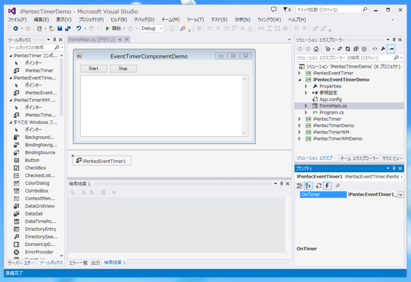
Task: Select the DataGridView control in Toolbox
Action: coord(40,206)
